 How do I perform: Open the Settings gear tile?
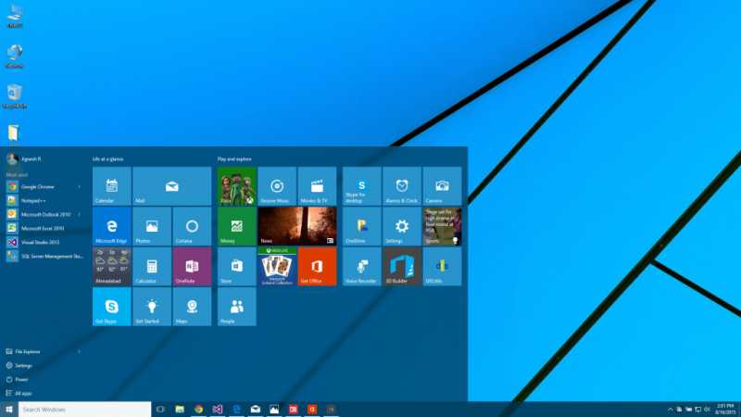[x=402, y=226]
